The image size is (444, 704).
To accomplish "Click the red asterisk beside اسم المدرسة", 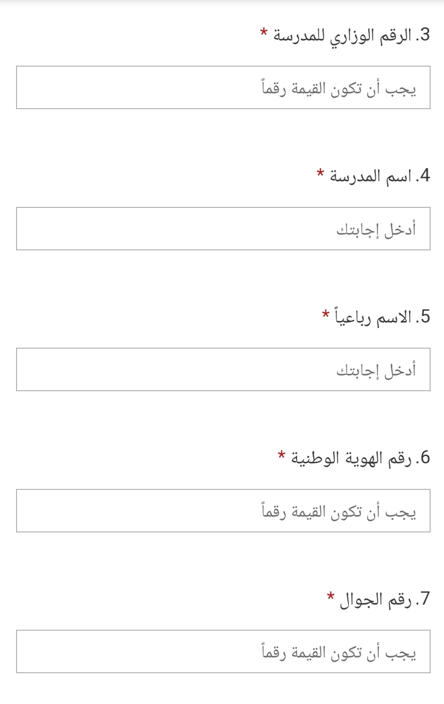I will click(x=320, y=173).
